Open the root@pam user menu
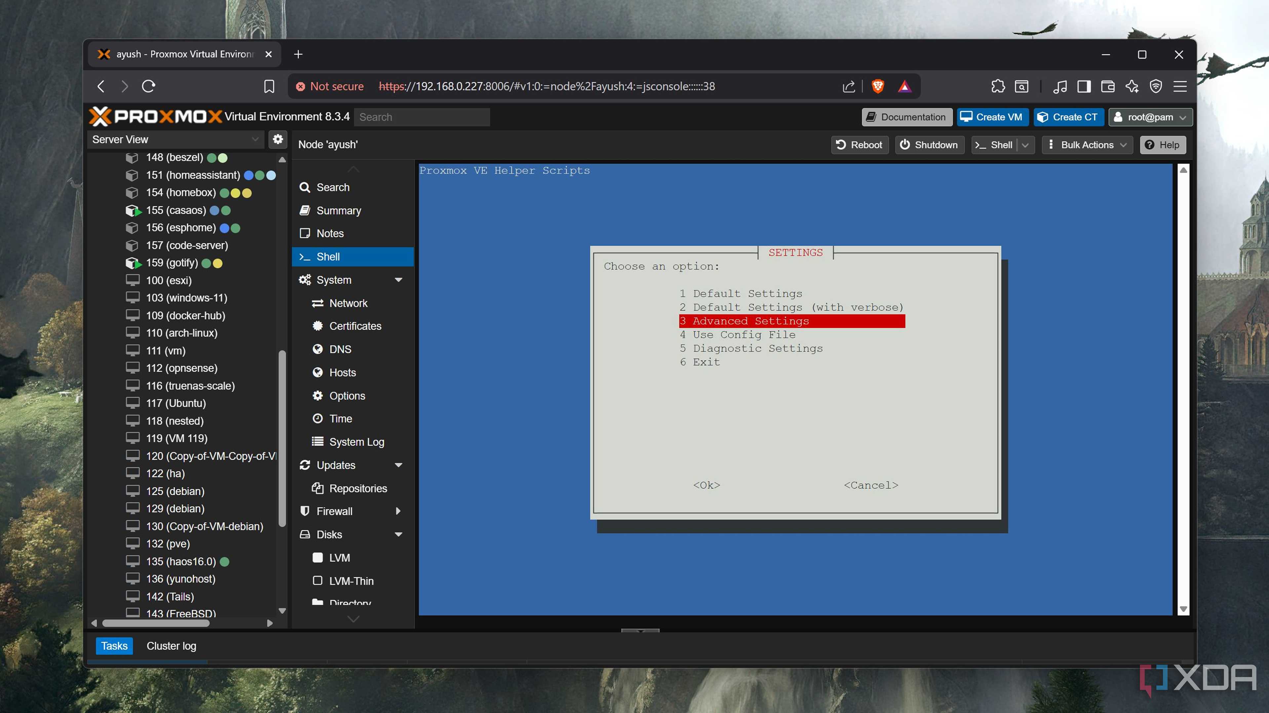This screenshot has height=713, width=1269. point(1150,117)
